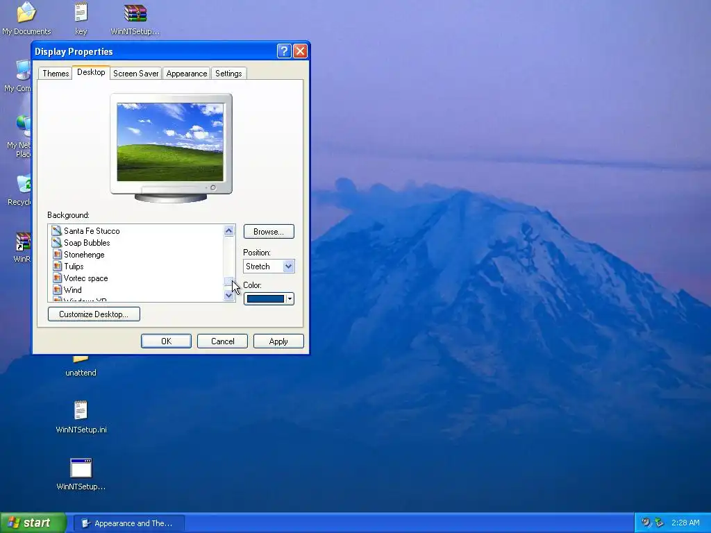Switch to the Themes tab

click(x=56, y=74)
